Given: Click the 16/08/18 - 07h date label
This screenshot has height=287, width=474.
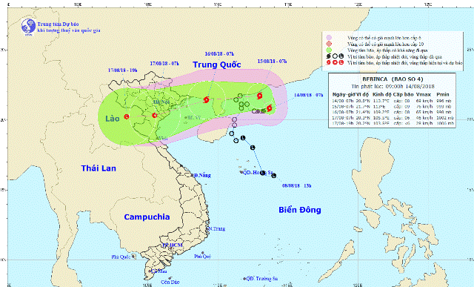Looking at the screenshot, I should pos(219,54).
